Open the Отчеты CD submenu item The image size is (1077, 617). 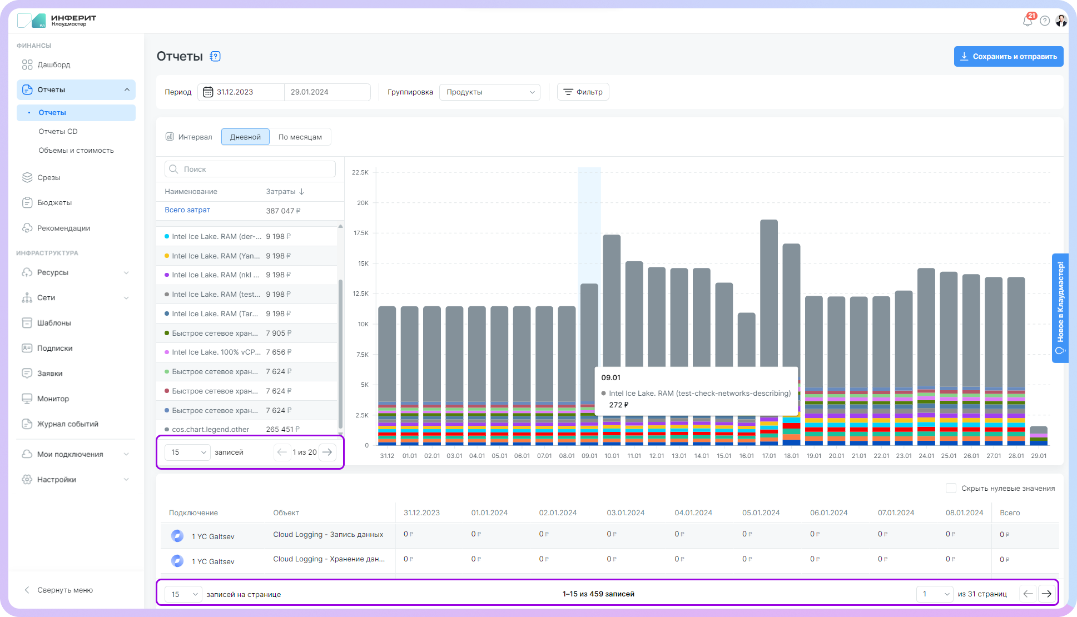coord(58,132)
